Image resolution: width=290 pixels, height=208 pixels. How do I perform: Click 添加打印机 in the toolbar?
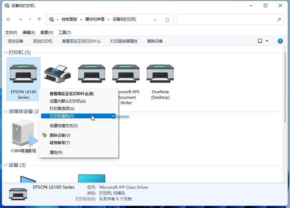[42, 41]
